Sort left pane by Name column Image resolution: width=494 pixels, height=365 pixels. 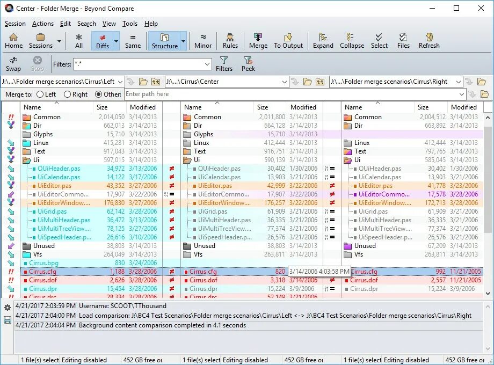click(x=57, y=107)
